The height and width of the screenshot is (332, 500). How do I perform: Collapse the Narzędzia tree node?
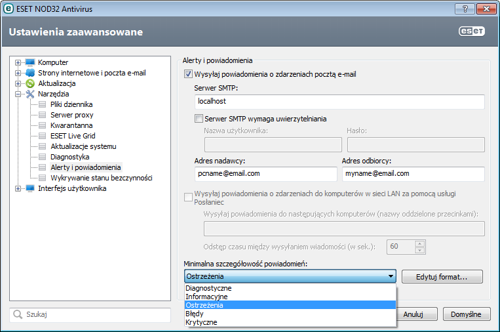click(x=18, y=94)
